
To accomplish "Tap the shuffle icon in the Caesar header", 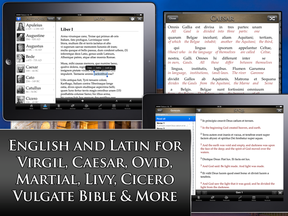I will coord(271,18).
